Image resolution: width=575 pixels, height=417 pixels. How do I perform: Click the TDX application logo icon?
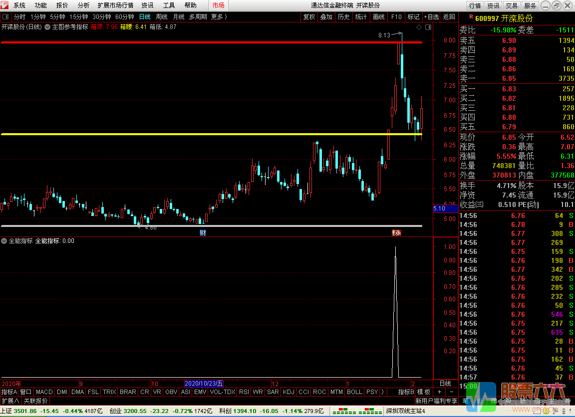pos(4,5)
